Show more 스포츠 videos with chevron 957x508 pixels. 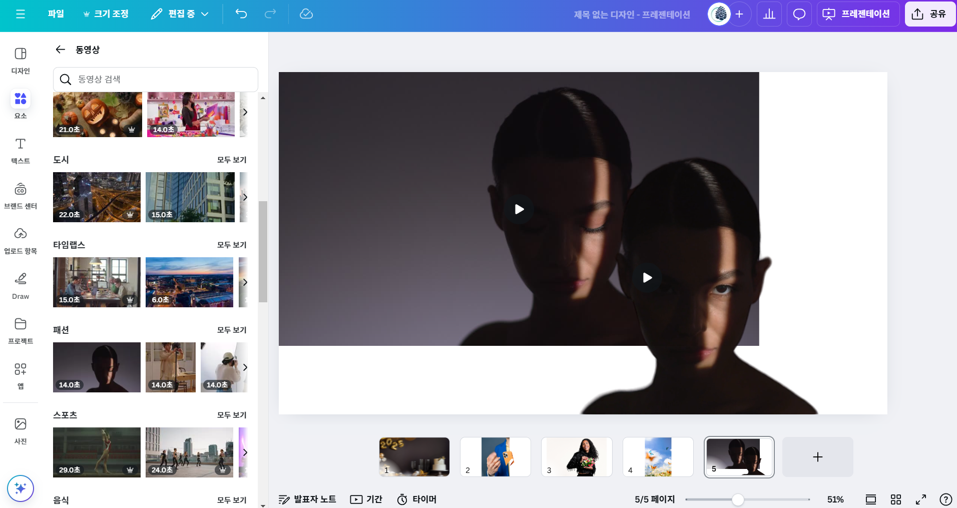[245, 452]
